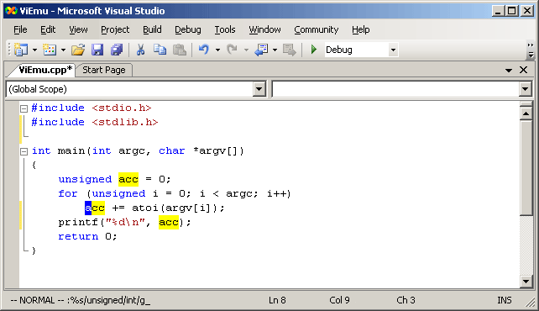Click the vertical scrollbar thumb
Viewport: 539px width, 311px height.
click(x=526, y=168)
